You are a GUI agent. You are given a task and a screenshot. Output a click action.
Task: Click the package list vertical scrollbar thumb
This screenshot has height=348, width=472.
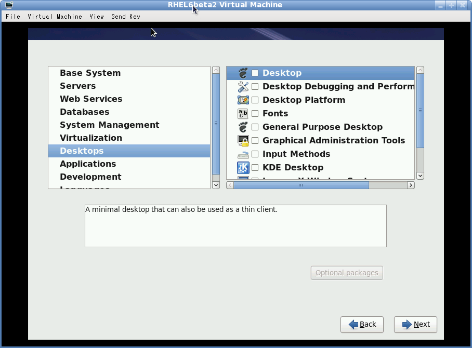420,111
